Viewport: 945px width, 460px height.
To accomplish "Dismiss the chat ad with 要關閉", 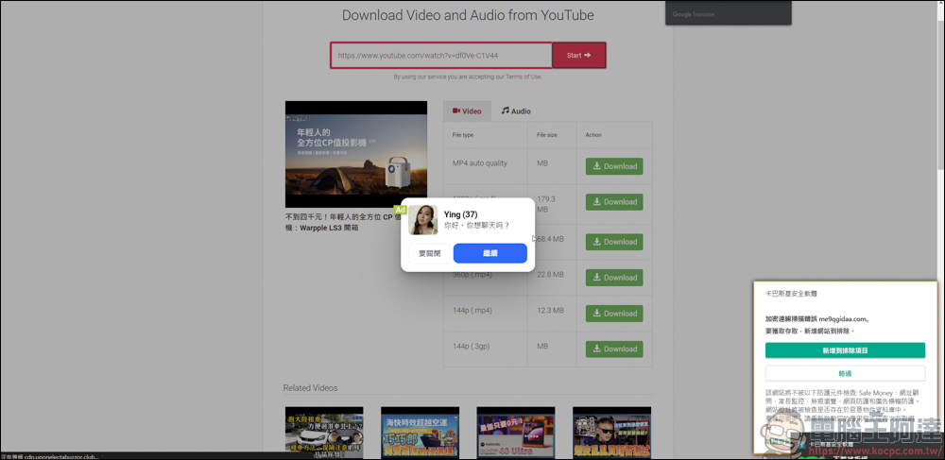I will [430, 253].
